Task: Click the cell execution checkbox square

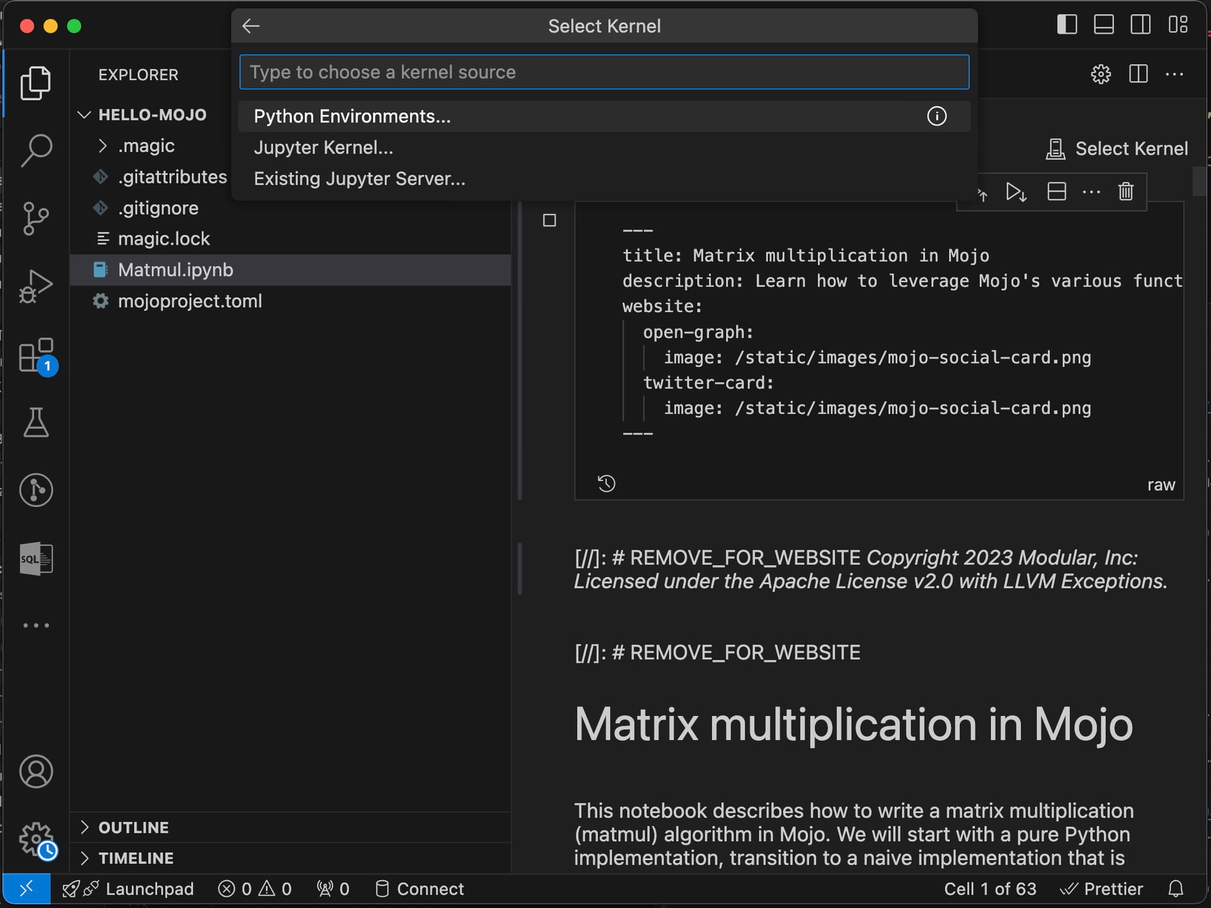Action: [549, 220]
